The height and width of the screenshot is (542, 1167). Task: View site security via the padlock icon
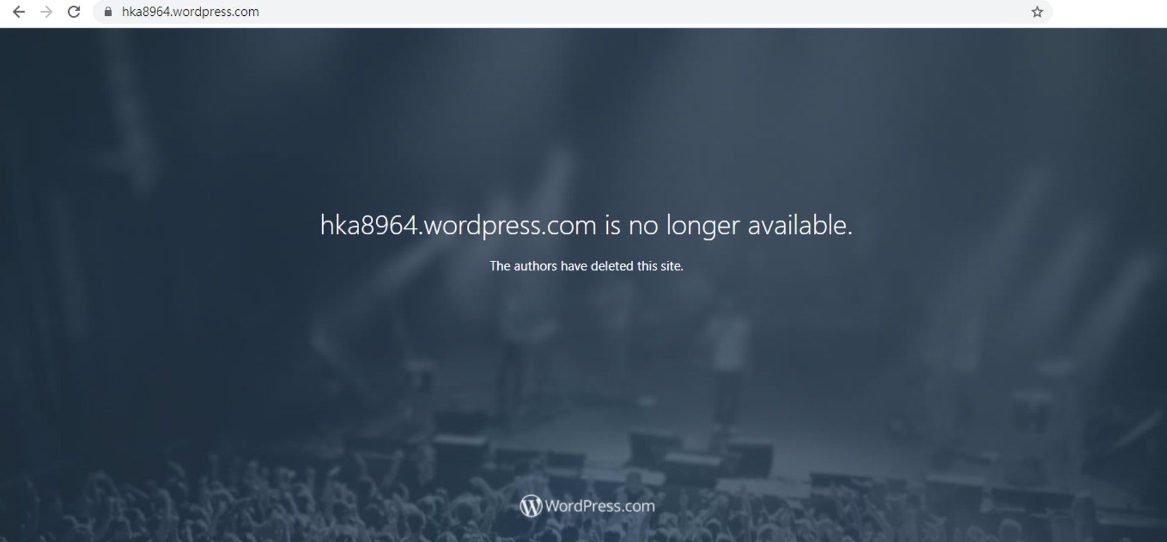click(x=108, y=12)
